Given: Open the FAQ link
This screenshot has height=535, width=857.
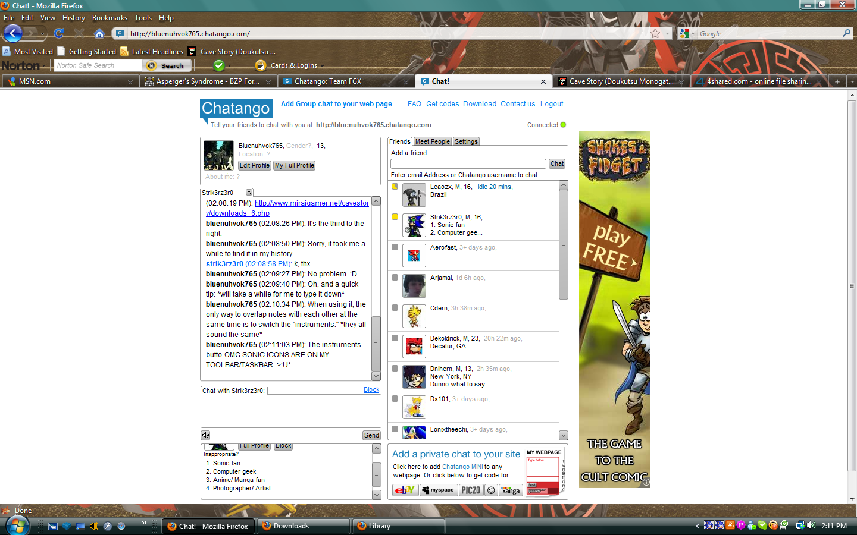Looking at the screenshot, I should coord(414,104).
